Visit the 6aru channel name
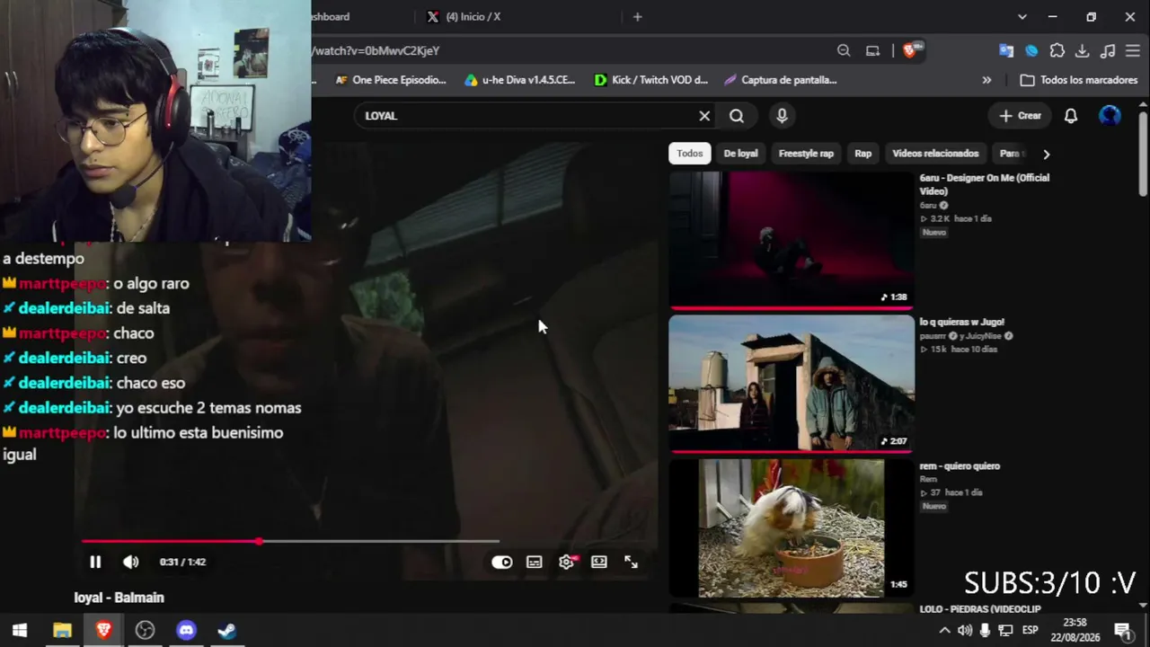The width and height of the screenshot is (1150, 647). click(928, 206)
